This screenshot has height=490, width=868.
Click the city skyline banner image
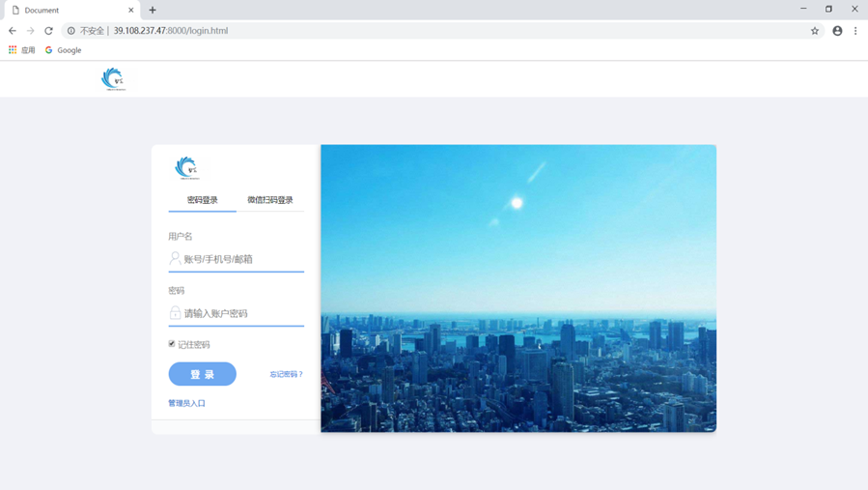click(518, 288)
